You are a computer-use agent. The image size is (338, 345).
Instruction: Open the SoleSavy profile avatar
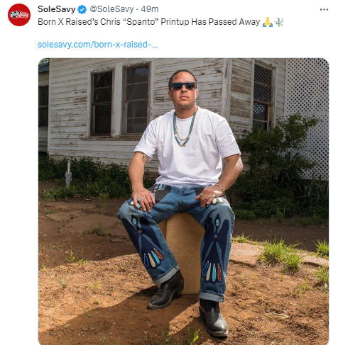pos(19,15)
